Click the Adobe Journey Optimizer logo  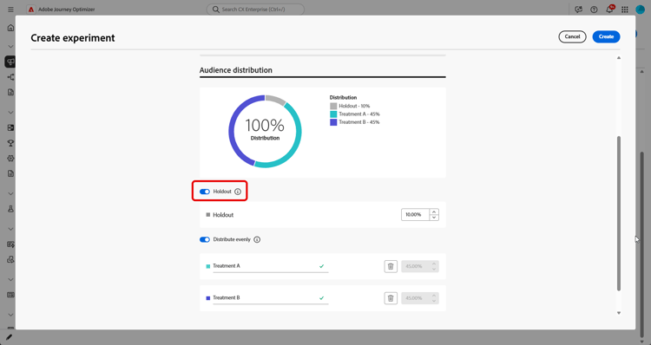(x=31, y=10)
